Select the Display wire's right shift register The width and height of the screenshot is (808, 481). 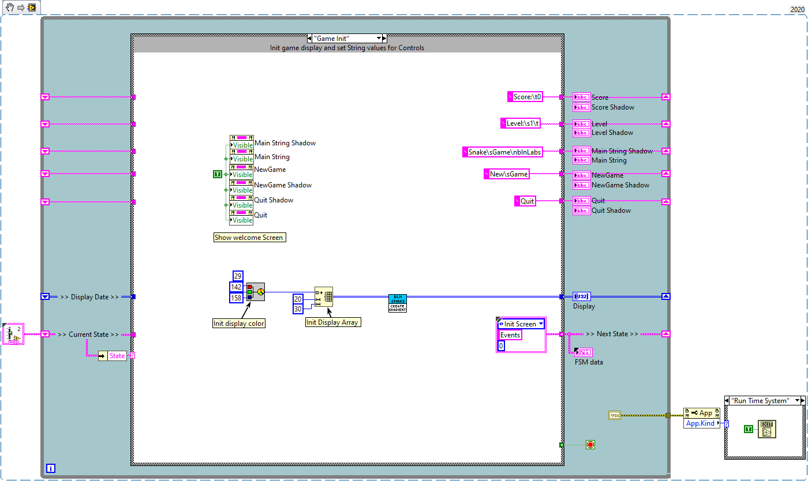665,296
